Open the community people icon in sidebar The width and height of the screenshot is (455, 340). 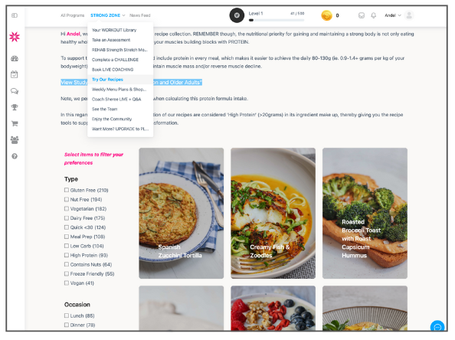15,140
